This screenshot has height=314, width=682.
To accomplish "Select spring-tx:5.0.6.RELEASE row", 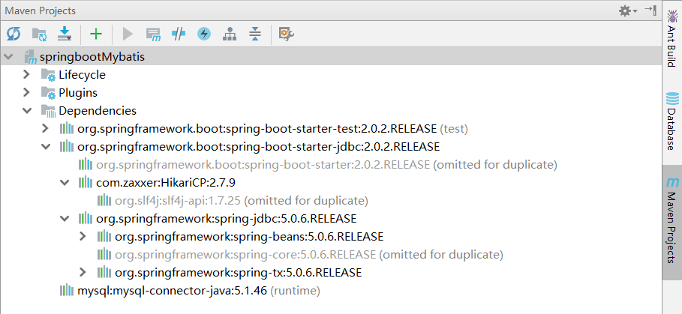I will (239, 273).
